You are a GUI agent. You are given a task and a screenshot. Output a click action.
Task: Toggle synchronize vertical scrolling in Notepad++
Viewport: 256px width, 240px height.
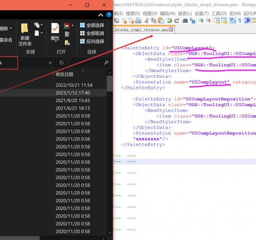(x=217, y=21)
